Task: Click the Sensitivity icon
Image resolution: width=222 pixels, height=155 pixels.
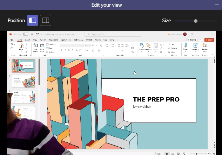Action: pyautogui.click(x=195, y=47)
